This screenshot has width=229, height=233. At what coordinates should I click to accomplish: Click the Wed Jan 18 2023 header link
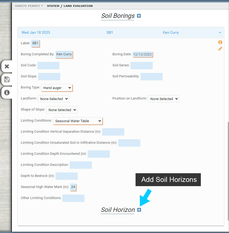coord(36,32)
